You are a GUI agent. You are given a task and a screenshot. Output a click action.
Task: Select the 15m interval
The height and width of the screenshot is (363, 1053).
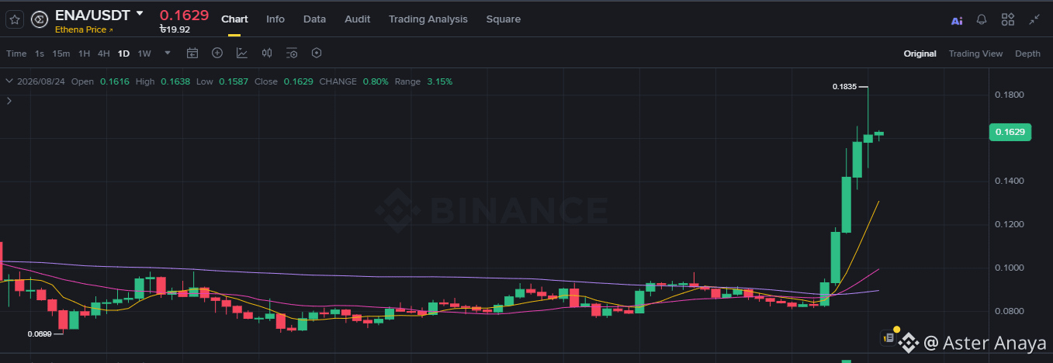61,54
